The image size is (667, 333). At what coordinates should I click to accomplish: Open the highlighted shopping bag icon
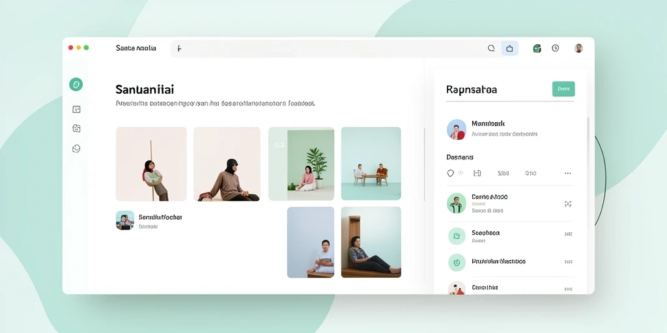pos(509,48)
